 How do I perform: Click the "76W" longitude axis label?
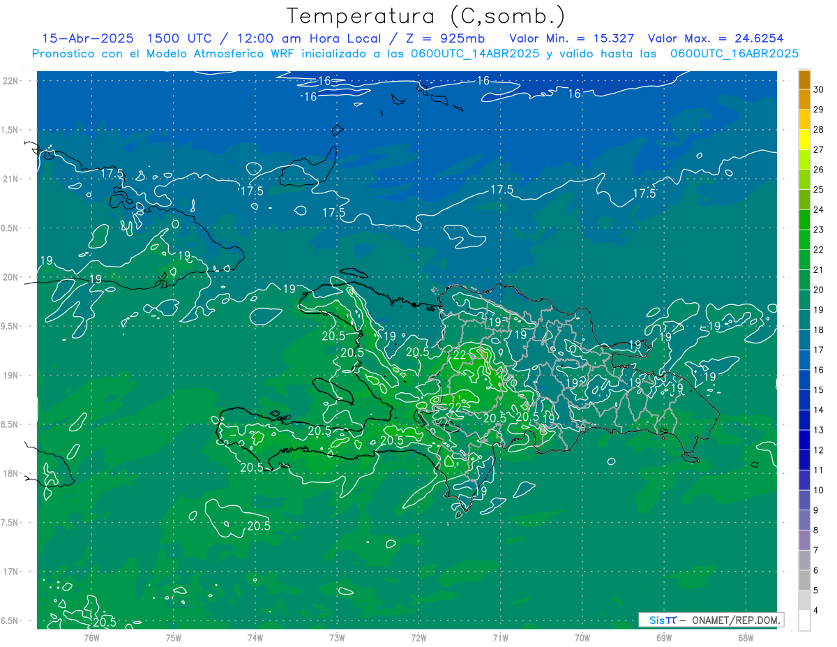(91, 637)
